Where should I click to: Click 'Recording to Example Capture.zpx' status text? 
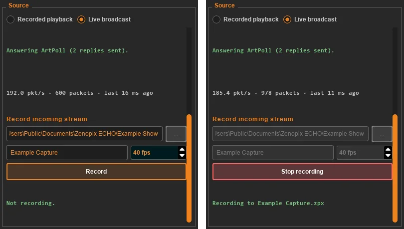(268, 203)
